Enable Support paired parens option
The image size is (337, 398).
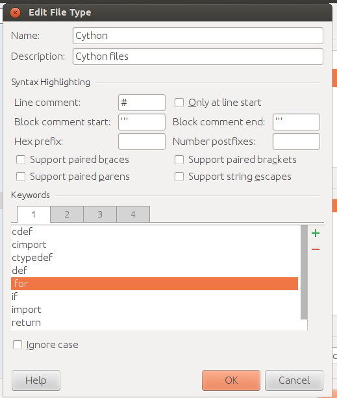point(21,177)
